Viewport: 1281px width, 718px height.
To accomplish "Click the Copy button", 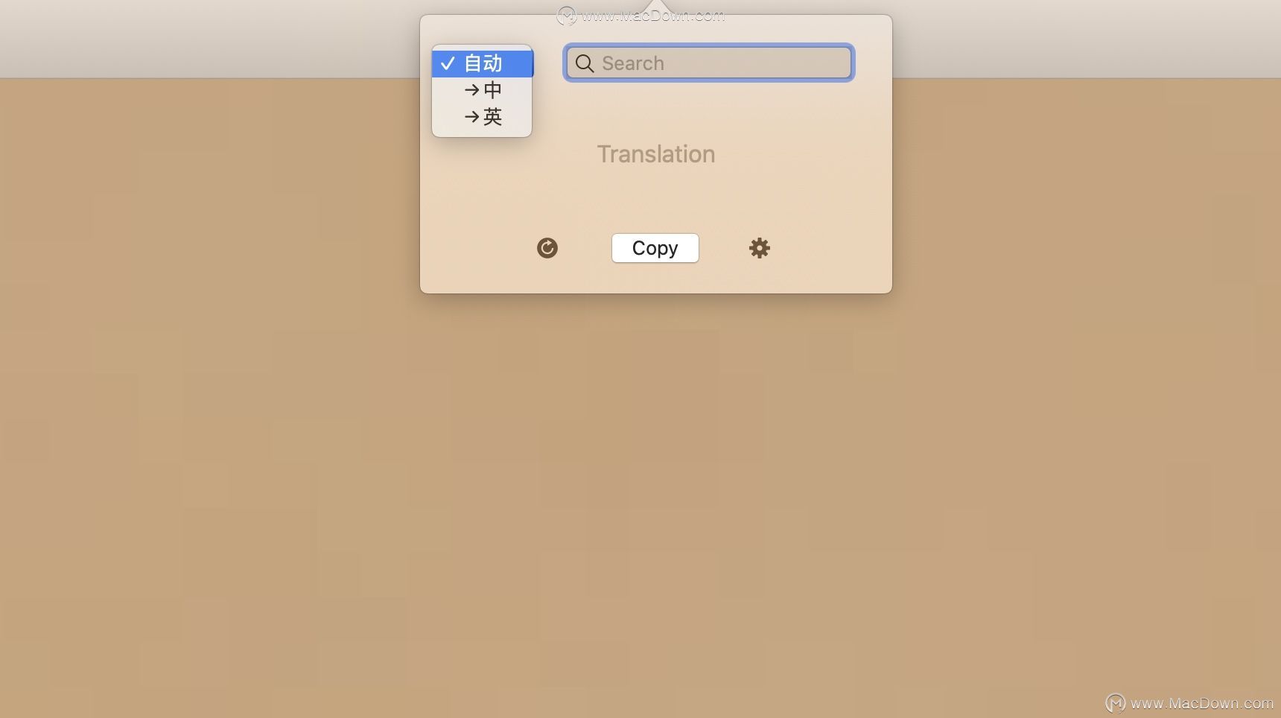I will [x=655, y=248].
